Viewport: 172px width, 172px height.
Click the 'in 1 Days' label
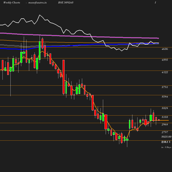166,147
